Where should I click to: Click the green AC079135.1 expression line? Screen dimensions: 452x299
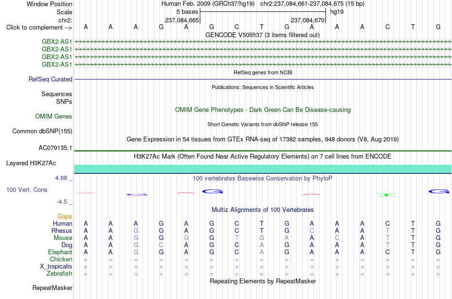coord(263,150)
